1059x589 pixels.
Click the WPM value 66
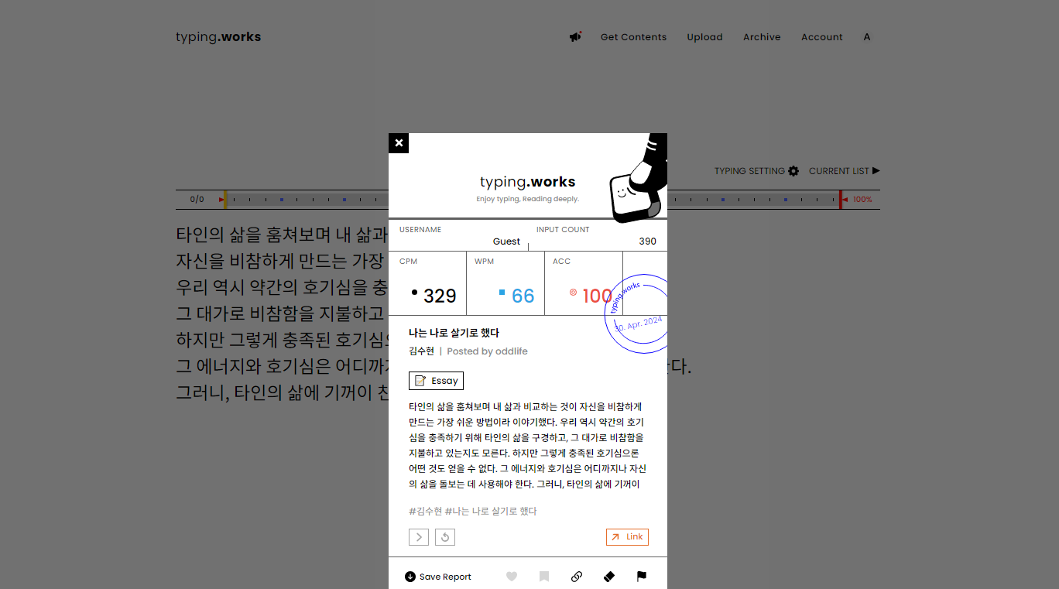click(523, 296)
